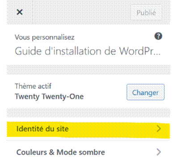Select the word Identité in the highlighted row
The height and width of the screenshot is (161, 180).
click(x=30, y=128)
